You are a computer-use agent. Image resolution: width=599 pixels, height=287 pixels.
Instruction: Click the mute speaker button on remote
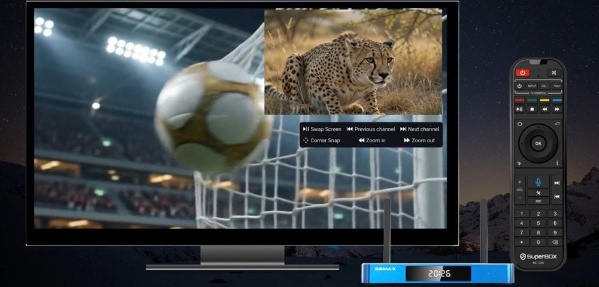coord(554,72)
